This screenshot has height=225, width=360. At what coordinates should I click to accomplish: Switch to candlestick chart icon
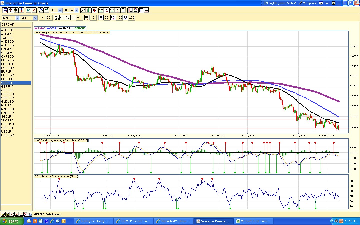pos(94,10)
